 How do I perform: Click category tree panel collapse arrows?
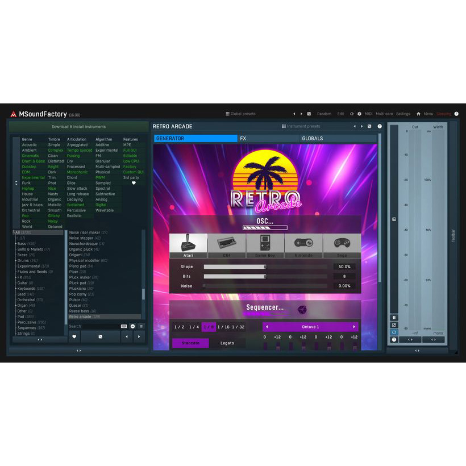pos(40,339)
